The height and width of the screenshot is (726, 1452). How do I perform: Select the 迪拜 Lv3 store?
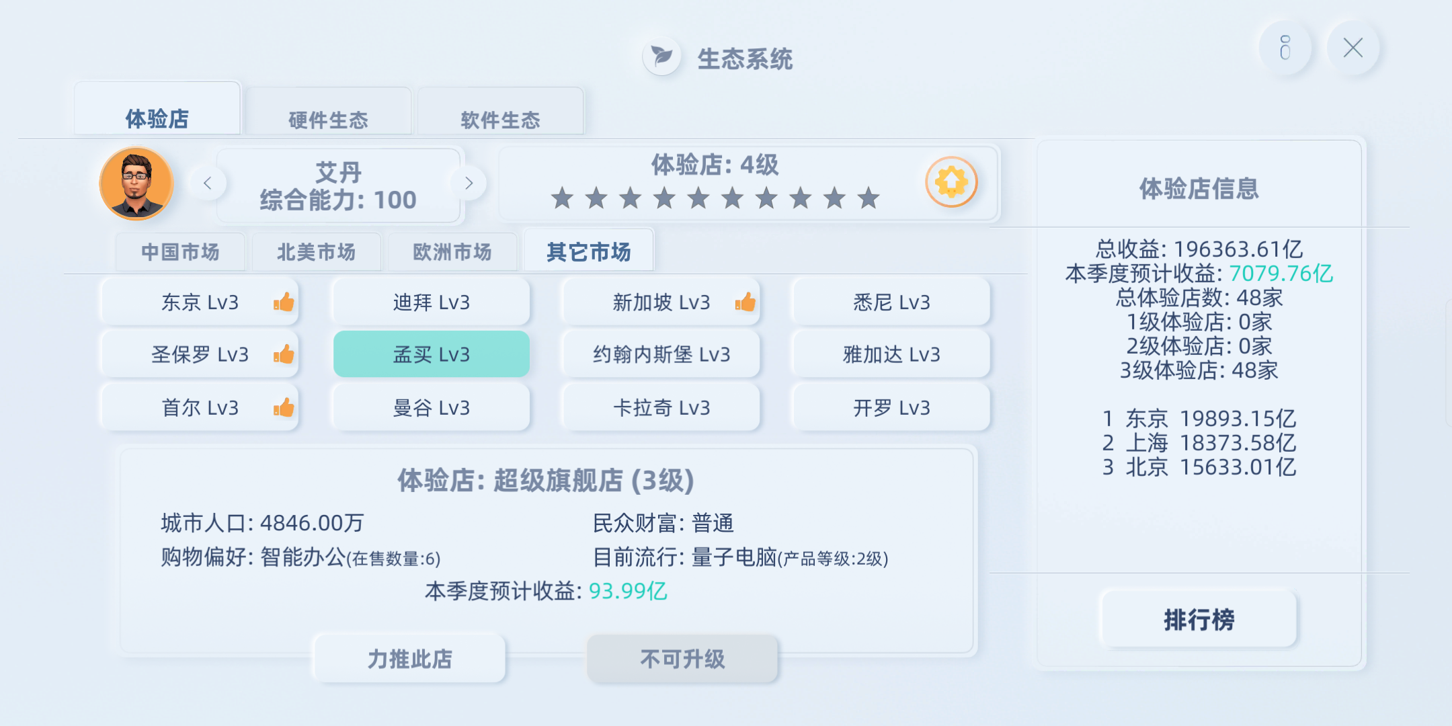(x=432, y=302)
